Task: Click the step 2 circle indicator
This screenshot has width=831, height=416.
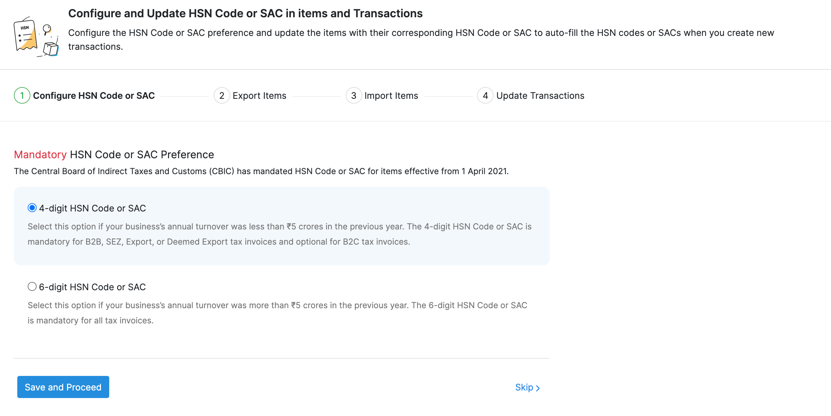Action: click(222, 95)
